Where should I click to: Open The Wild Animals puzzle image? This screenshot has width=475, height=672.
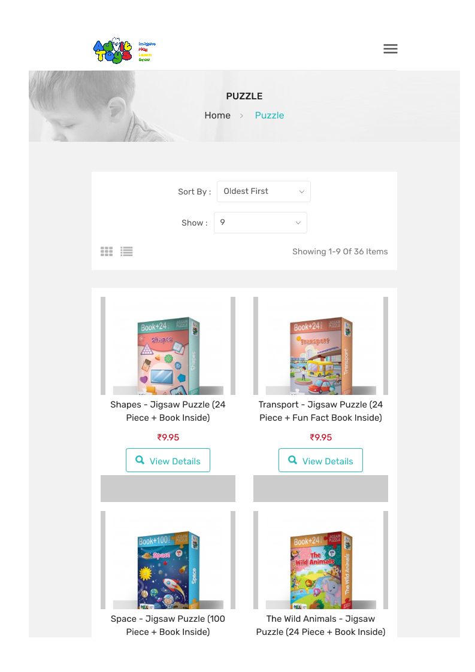[320, 560]
